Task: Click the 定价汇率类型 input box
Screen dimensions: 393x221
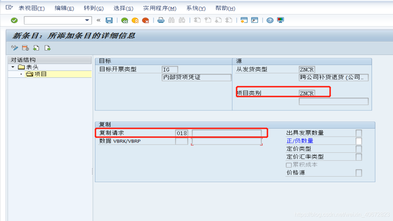Action: (359, 157)
